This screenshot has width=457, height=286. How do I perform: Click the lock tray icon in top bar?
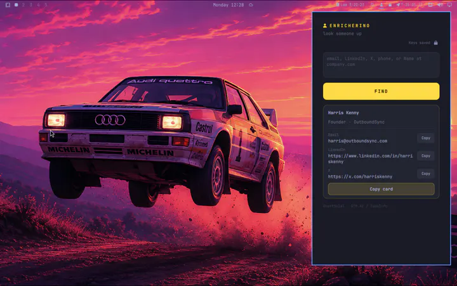(x=390, y=5)
